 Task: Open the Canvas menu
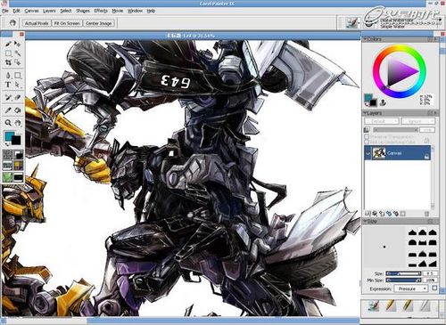point(31,11)
